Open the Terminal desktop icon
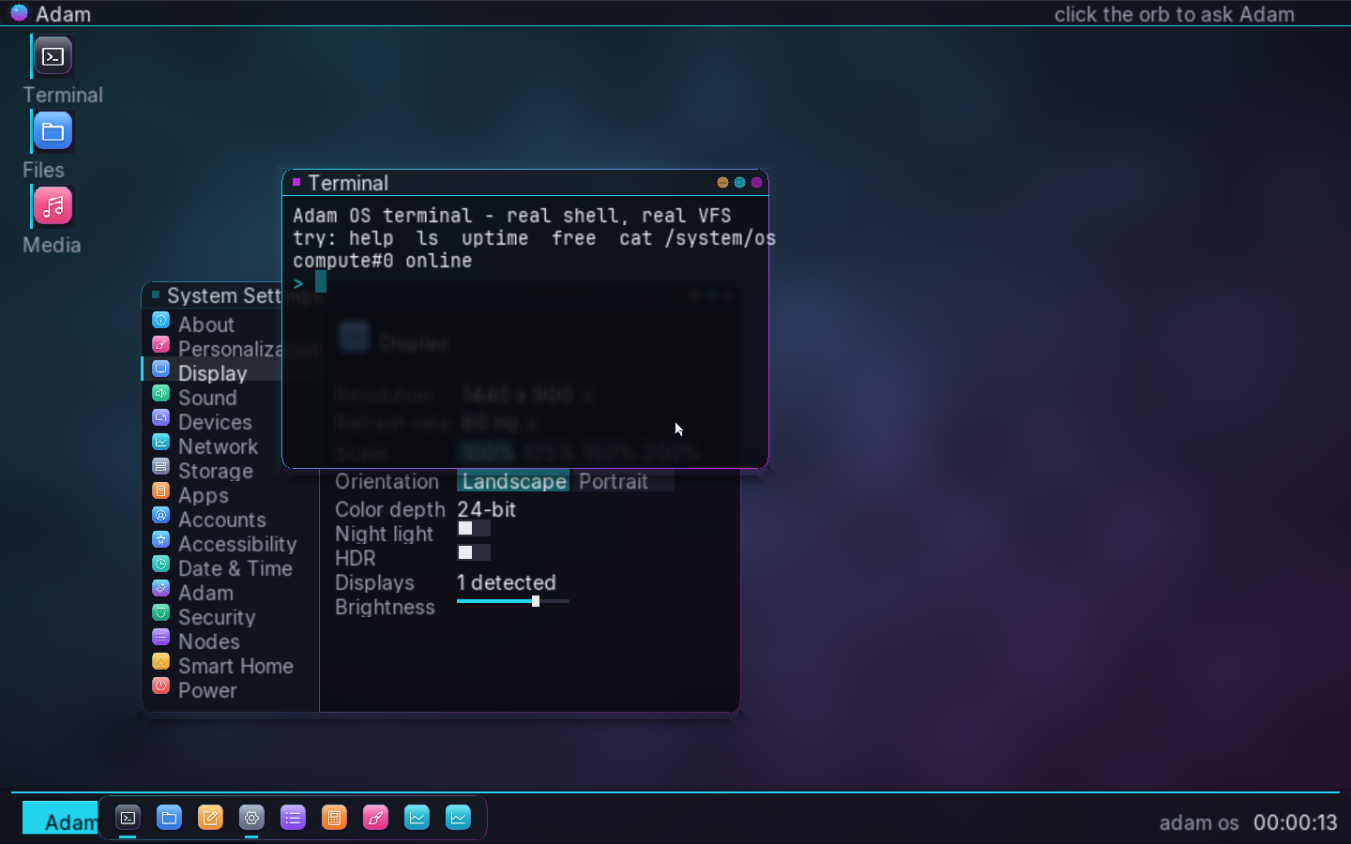The image size is (1351, 844). coord(53,56)
